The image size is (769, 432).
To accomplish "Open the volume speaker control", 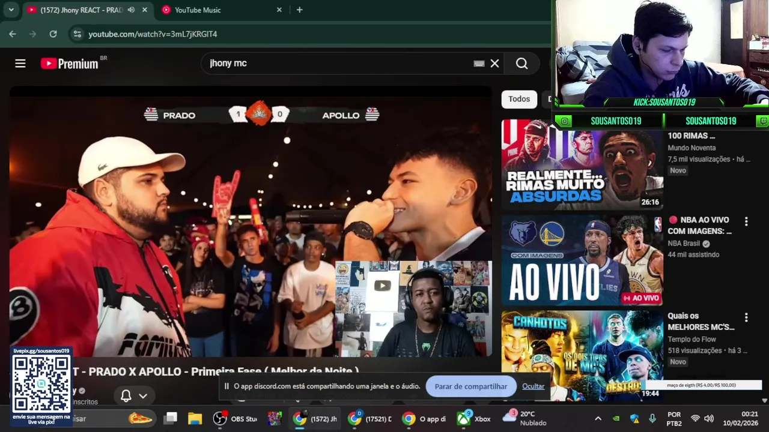I will [x=709, y=419].
